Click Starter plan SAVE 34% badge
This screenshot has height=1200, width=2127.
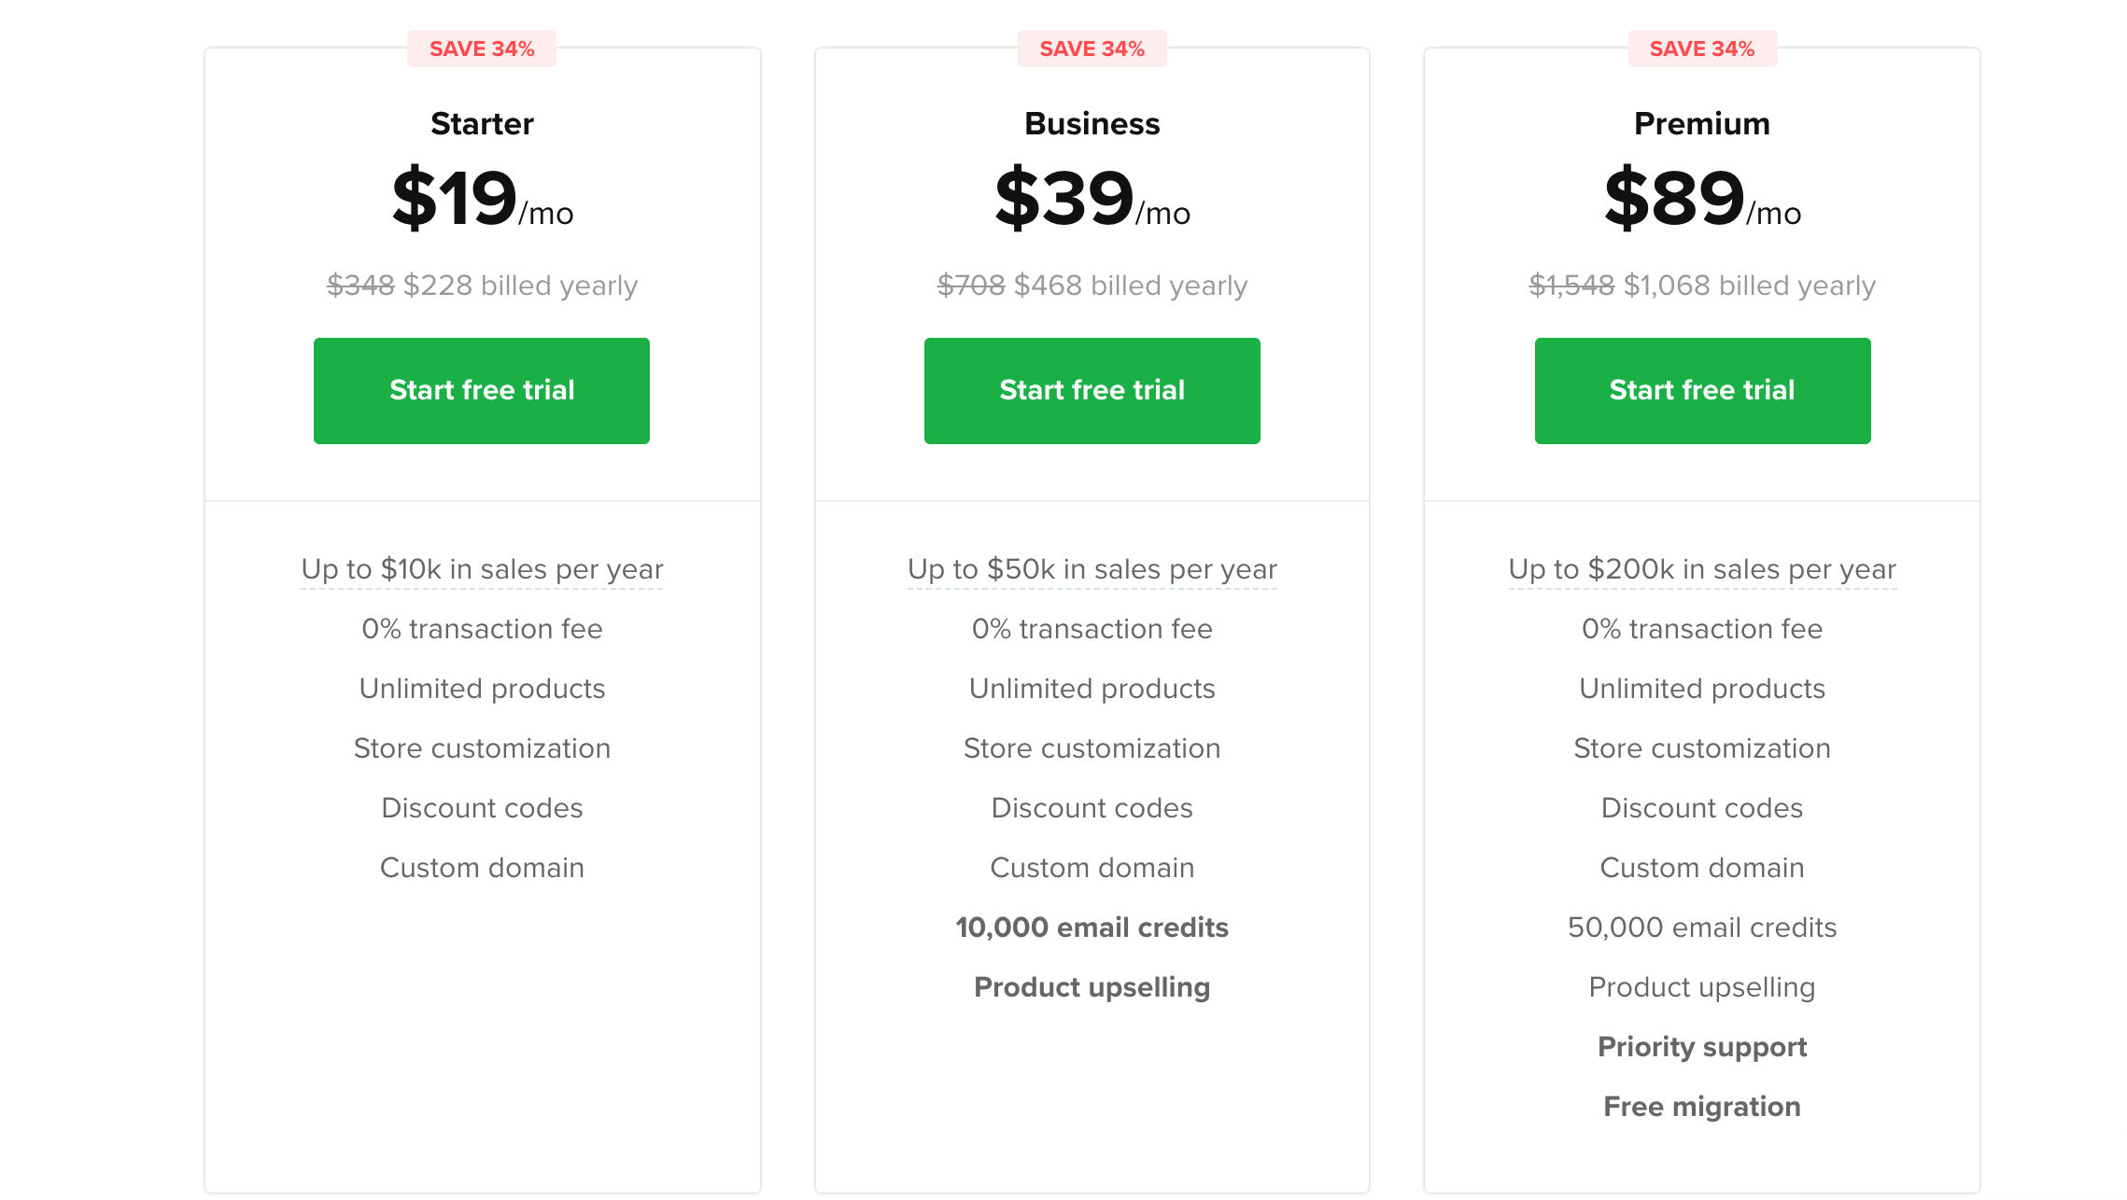(482, 49)
